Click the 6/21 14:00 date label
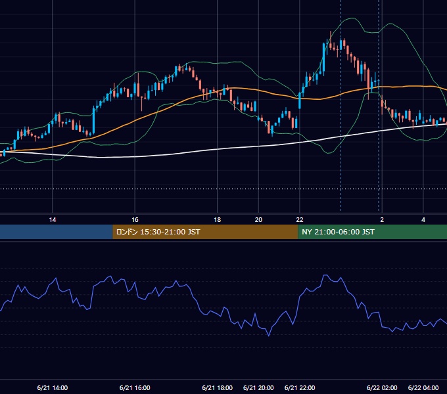 [53, 387]
